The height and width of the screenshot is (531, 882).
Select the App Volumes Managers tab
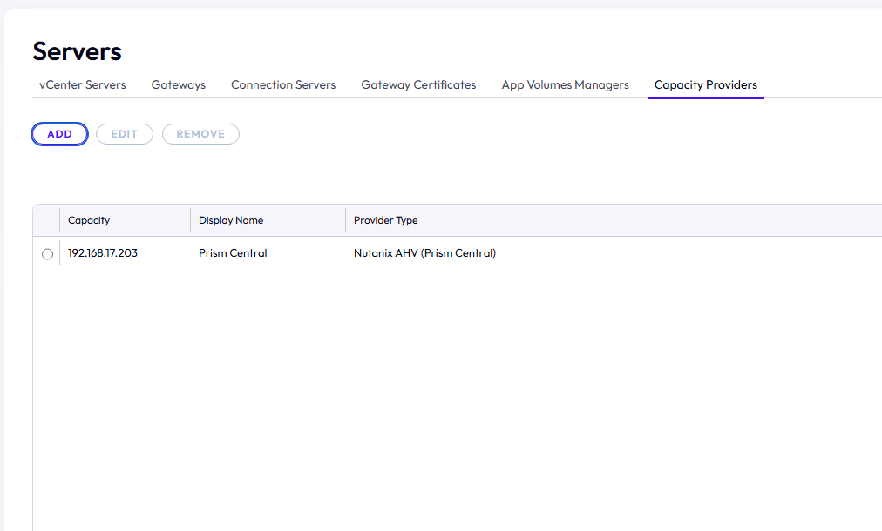(x=565, y=84)
